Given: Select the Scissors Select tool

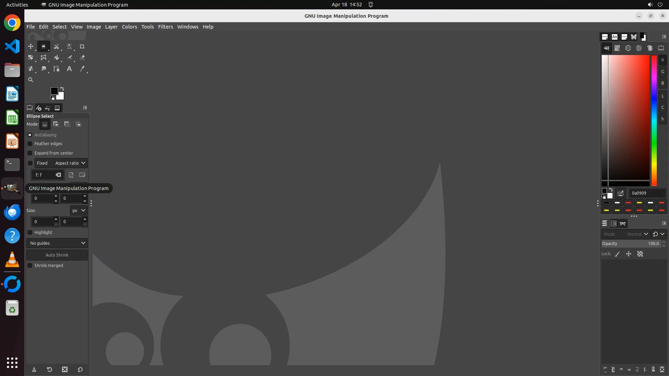Looking at the screenshot, I should tap(56, 46).
